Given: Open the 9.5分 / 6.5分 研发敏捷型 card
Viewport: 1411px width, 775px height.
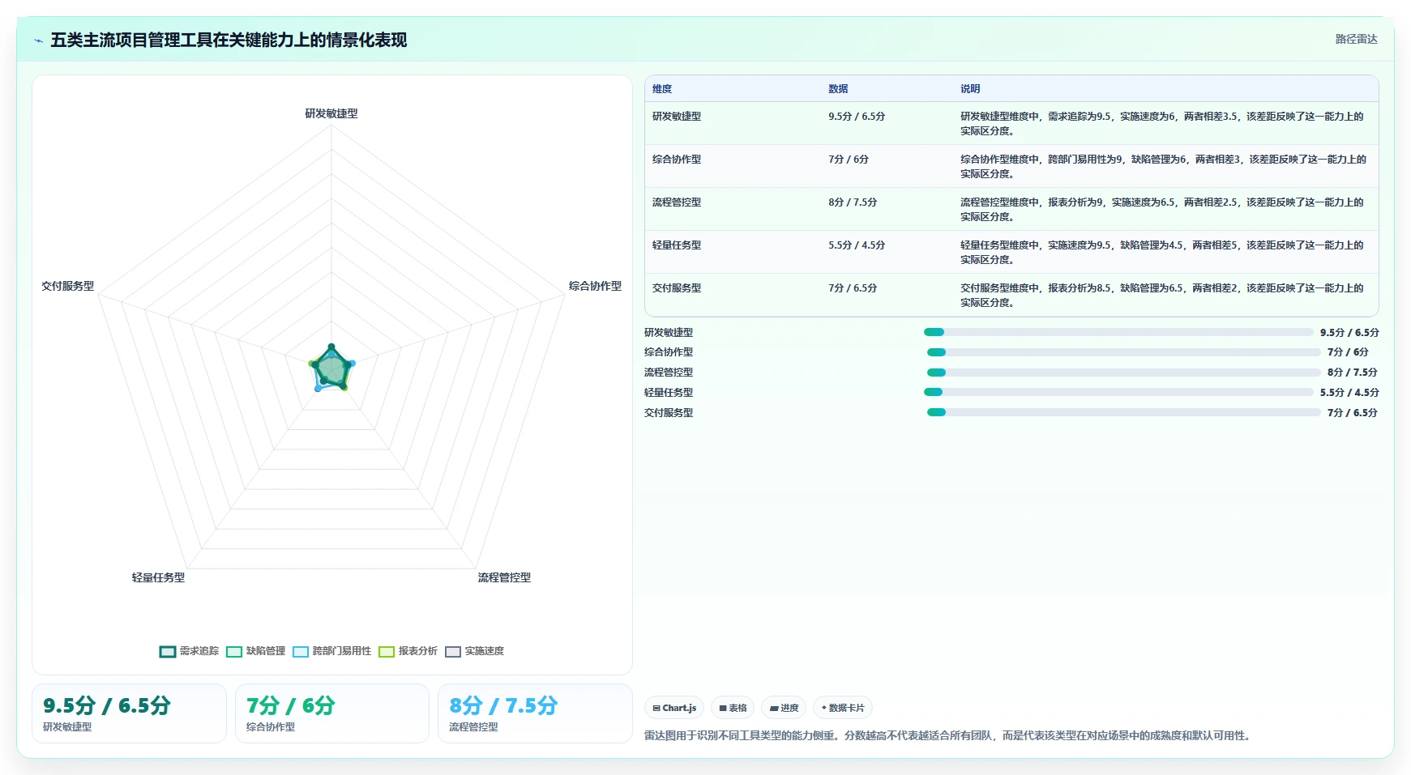Looking at the screenshot, I should [129, 713].
